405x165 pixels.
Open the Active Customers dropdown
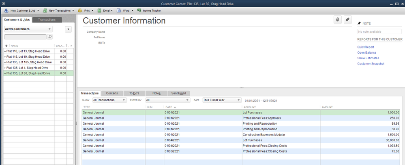[28, 29]
